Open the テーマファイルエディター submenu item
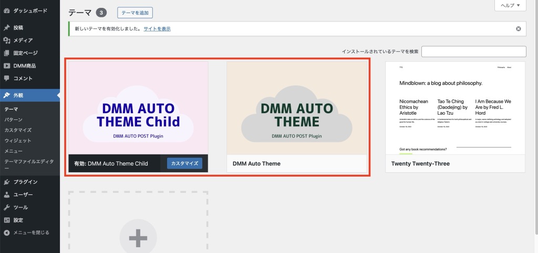538x253 pixels. (29, 165)
